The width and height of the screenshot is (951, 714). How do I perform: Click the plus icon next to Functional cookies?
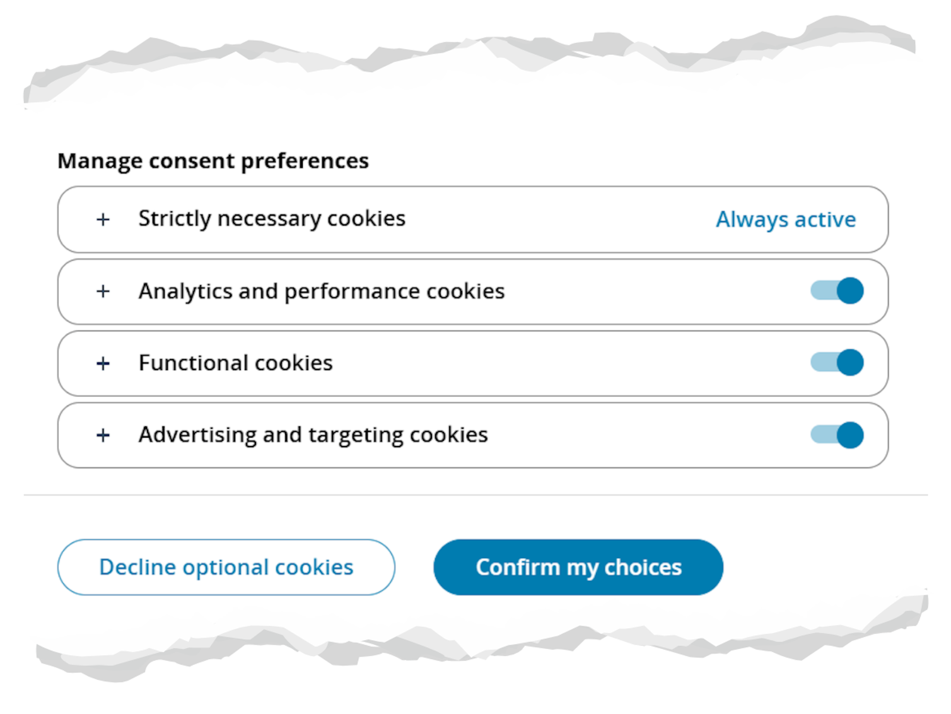[103, 363]
